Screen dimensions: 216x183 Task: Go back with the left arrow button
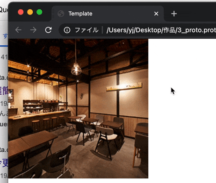pos(18,30)
